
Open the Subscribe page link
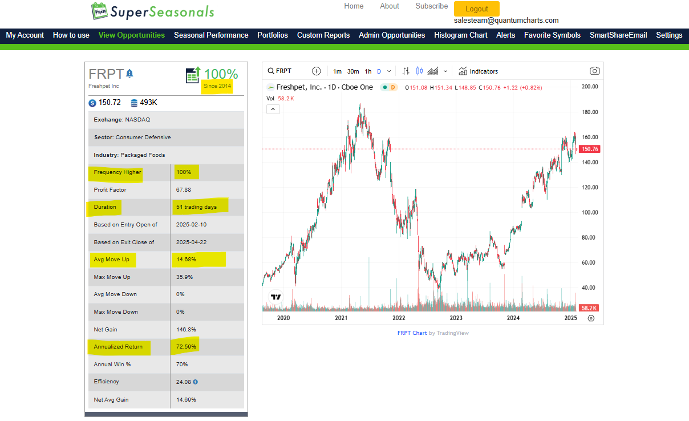432,6
